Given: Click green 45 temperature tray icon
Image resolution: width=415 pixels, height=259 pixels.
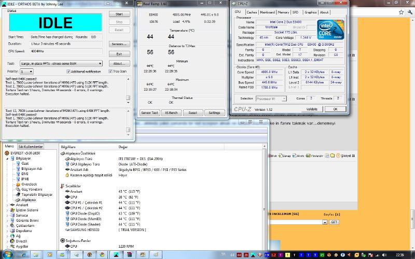Looking at the screenshot, I should pyautogui.click(x=322, y=255).
